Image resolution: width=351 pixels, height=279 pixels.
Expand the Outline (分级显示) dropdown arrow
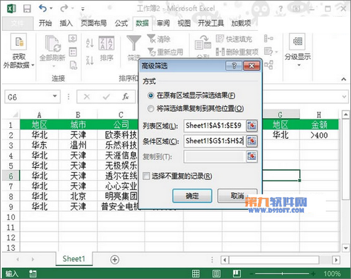pyautogui.click(x=299, y=65)
